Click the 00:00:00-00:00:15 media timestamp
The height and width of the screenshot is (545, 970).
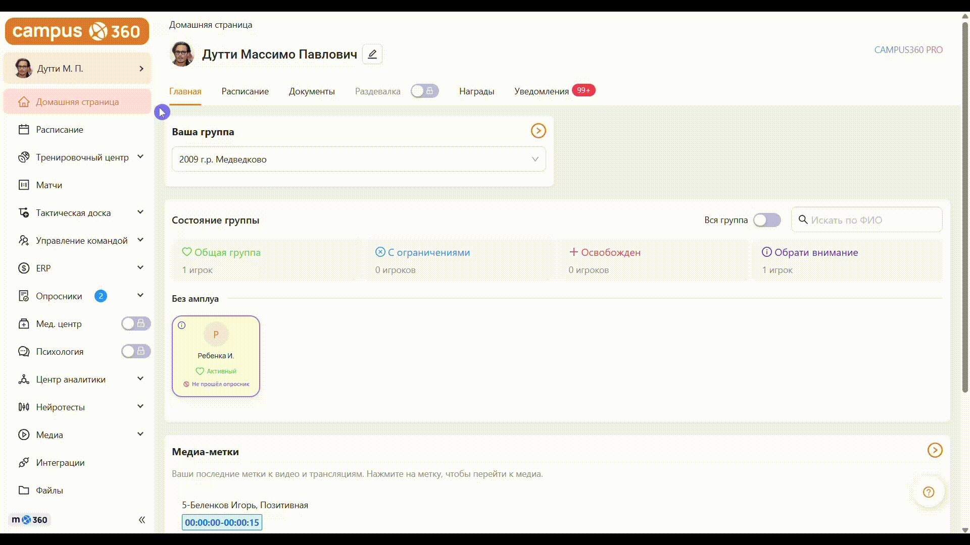coord(222,523)
